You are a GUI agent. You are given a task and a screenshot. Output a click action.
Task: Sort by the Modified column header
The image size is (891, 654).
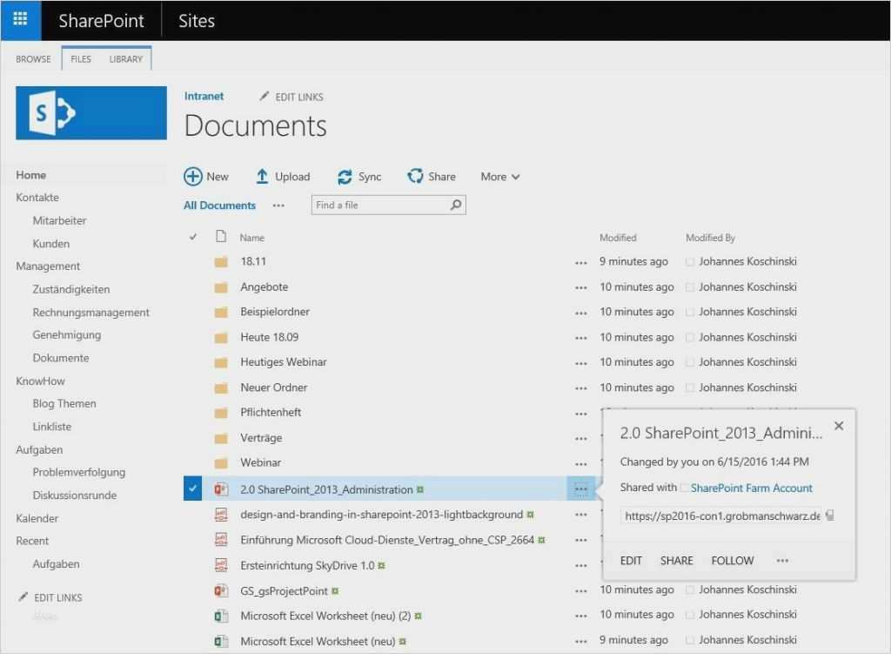pyautogui.click(x=618, y=238)
